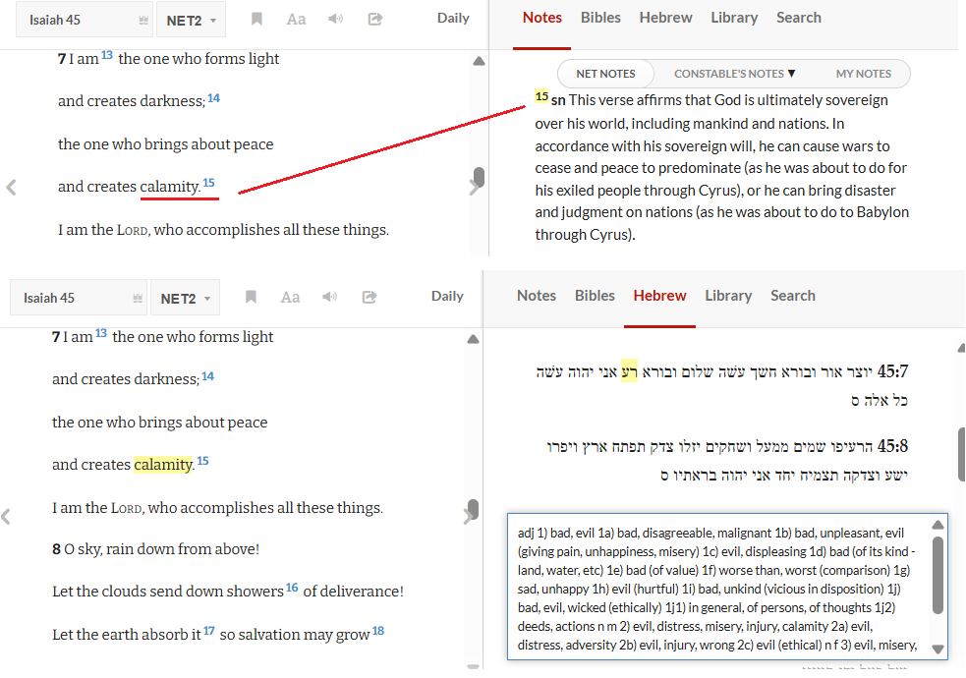Image resolution: width=966 pixels, height=678 pixels.
Task: Open the Bibles tab in the lower pane
Action: click(596, 296)
